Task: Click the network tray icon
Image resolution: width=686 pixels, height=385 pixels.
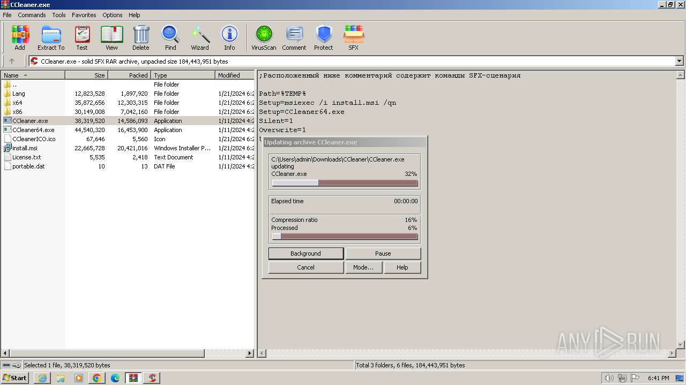Action: point(622,378)
